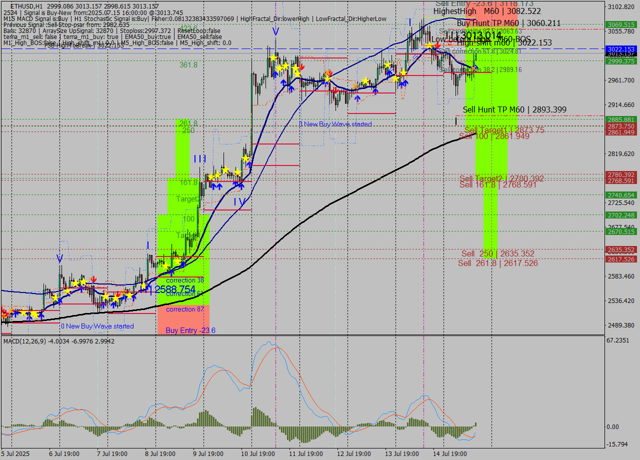The image size is (640, 460).
Task: Click the blue 3022.153 price tag on the axis
Action: 620,49
